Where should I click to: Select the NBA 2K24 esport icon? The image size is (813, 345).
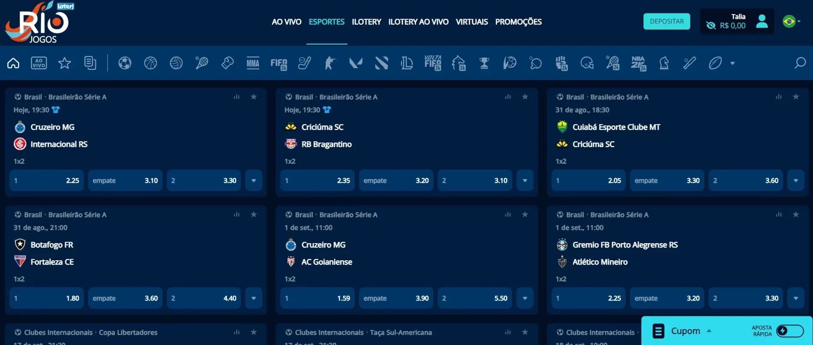click(x=638, y=63)
